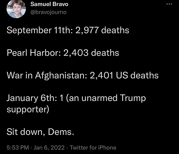Click the 'Sit down, Dems.' sentence
Image resolution: width=179 pixels, height=154 pixels.
[x=40, y=132]
